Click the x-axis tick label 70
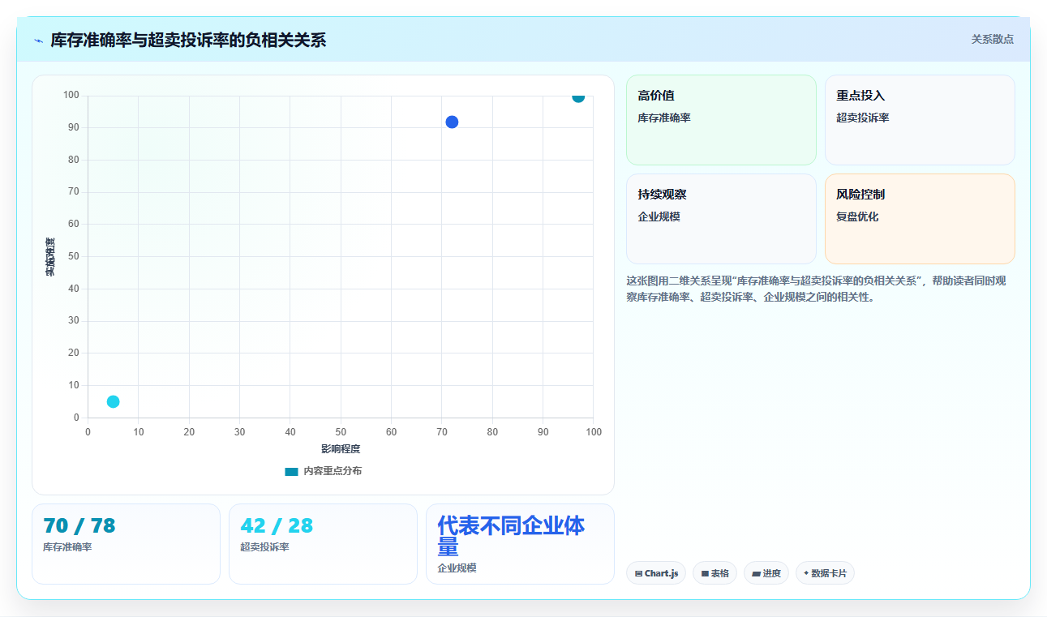This screenshot has width=1047, height=617. (442, 432)
